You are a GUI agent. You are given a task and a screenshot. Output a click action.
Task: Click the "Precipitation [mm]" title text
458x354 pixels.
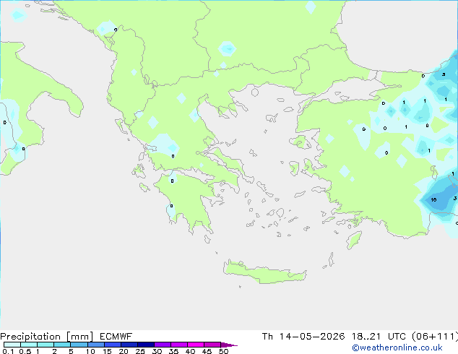(x=46, y=337)
